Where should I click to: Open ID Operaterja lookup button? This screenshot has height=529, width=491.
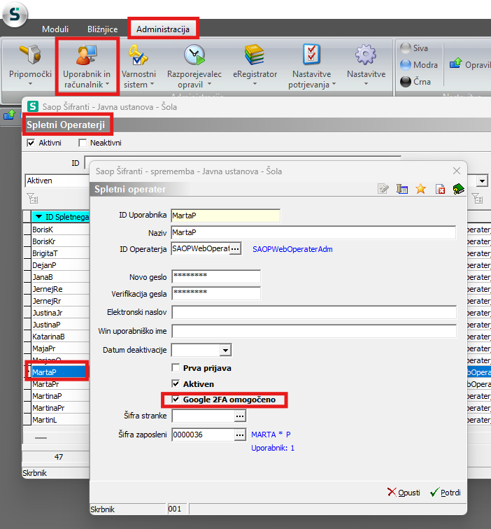[x=235, y=249]
